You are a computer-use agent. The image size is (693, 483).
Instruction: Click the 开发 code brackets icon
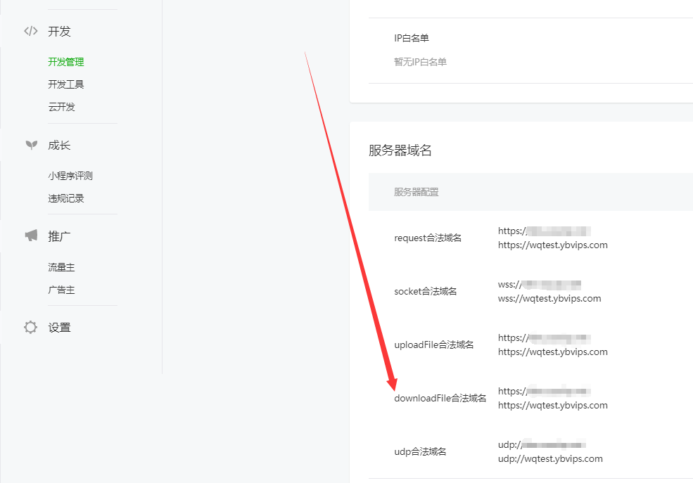pyautogui.click(x=31, y=31)
